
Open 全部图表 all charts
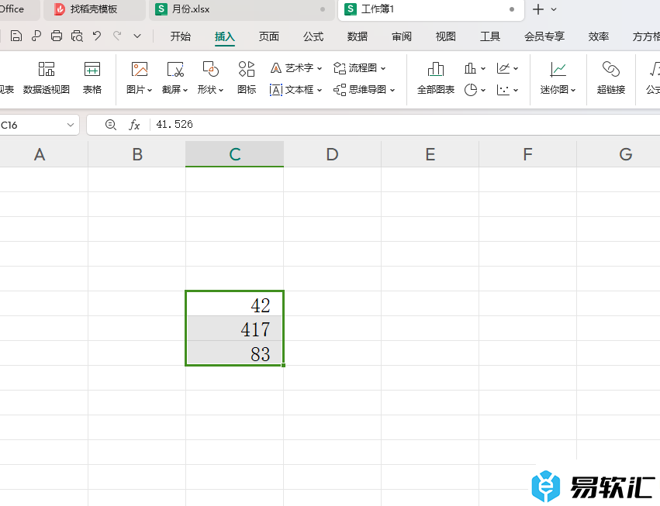click(436, 78)
